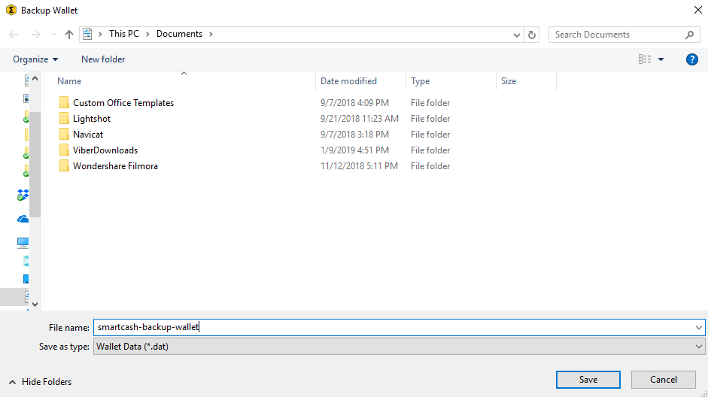The height and width of the screenshot is (397, 708).
Task: Click the ViberDownloads folder name
Action: (105, 150)
